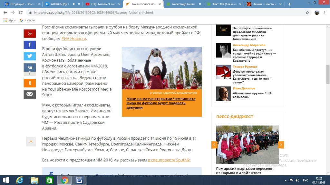The image size is (330, 185).
Task: Share article via Google Plus icon
Action: tap(29, 33)
